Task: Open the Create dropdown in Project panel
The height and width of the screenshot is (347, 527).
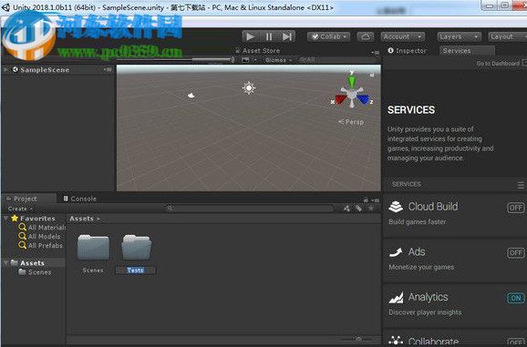Action: pos(20,209)
